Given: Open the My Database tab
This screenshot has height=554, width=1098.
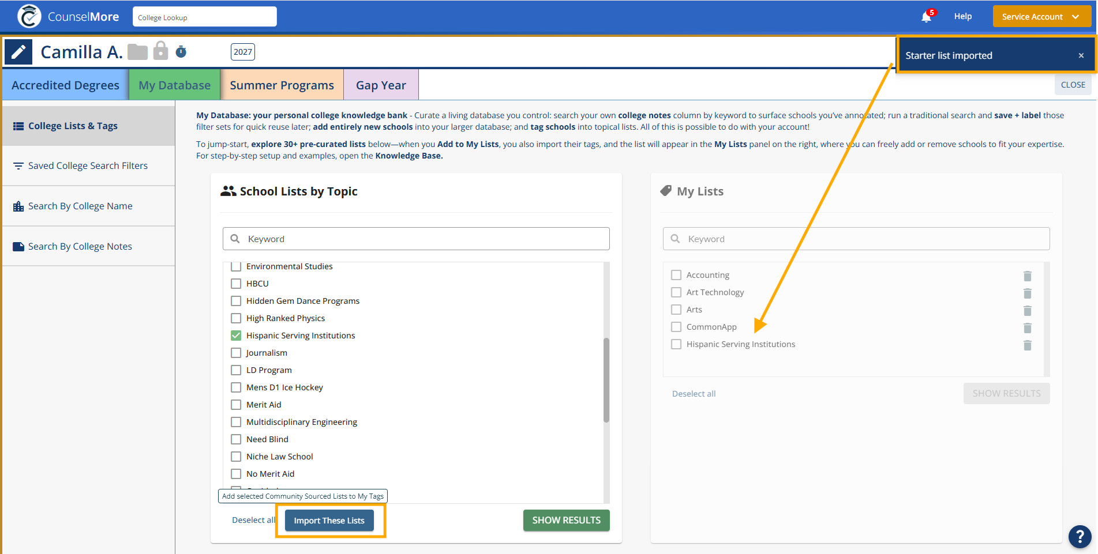Looking at the screenshot, I should pyautogui.click(x=175, y=85).
